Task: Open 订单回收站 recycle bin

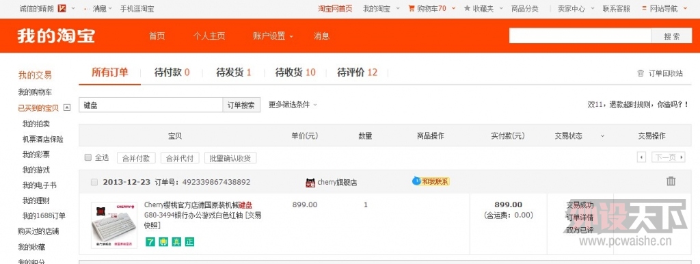Action: tap(660, 73)
